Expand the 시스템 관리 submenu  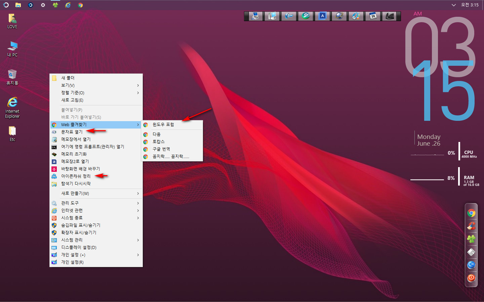coord(96,240)
